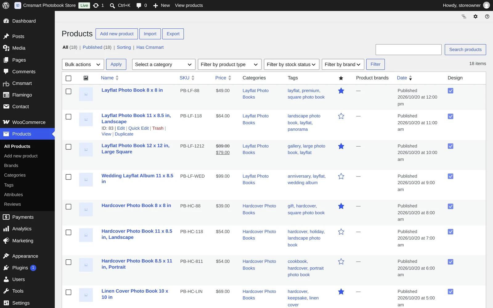This screenshot has height=308, width=493.
Task: Open Brands submenu under Products
Action: point(11,166)
